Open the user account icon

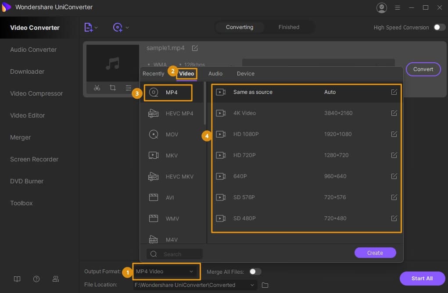click(381, 8)
